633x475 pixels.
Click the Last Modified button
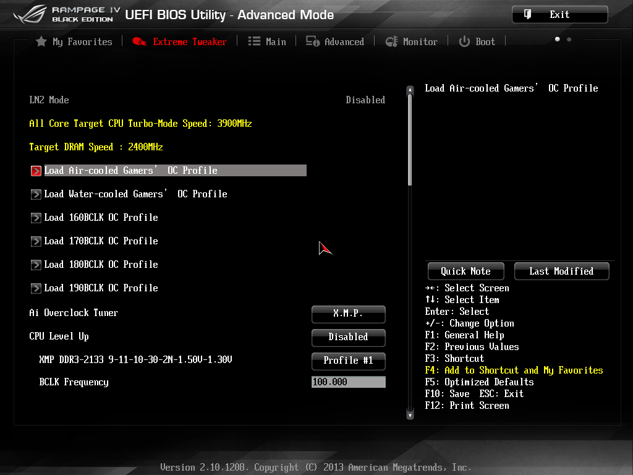pyautogui.click(x=561, y=271)
